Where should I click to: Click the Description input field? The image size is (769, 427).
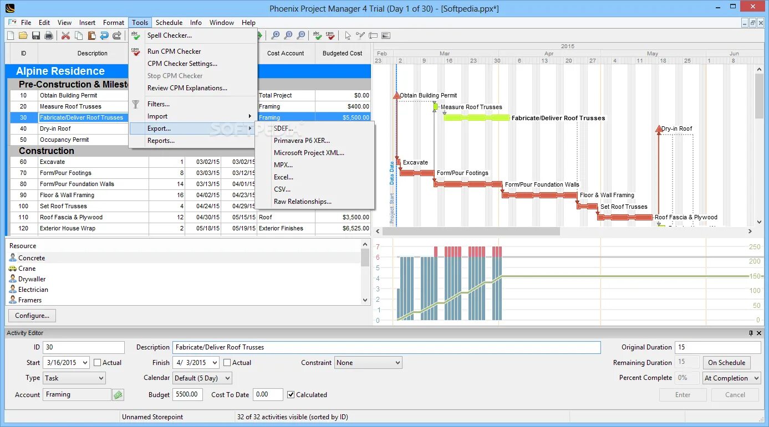point(386,347)
